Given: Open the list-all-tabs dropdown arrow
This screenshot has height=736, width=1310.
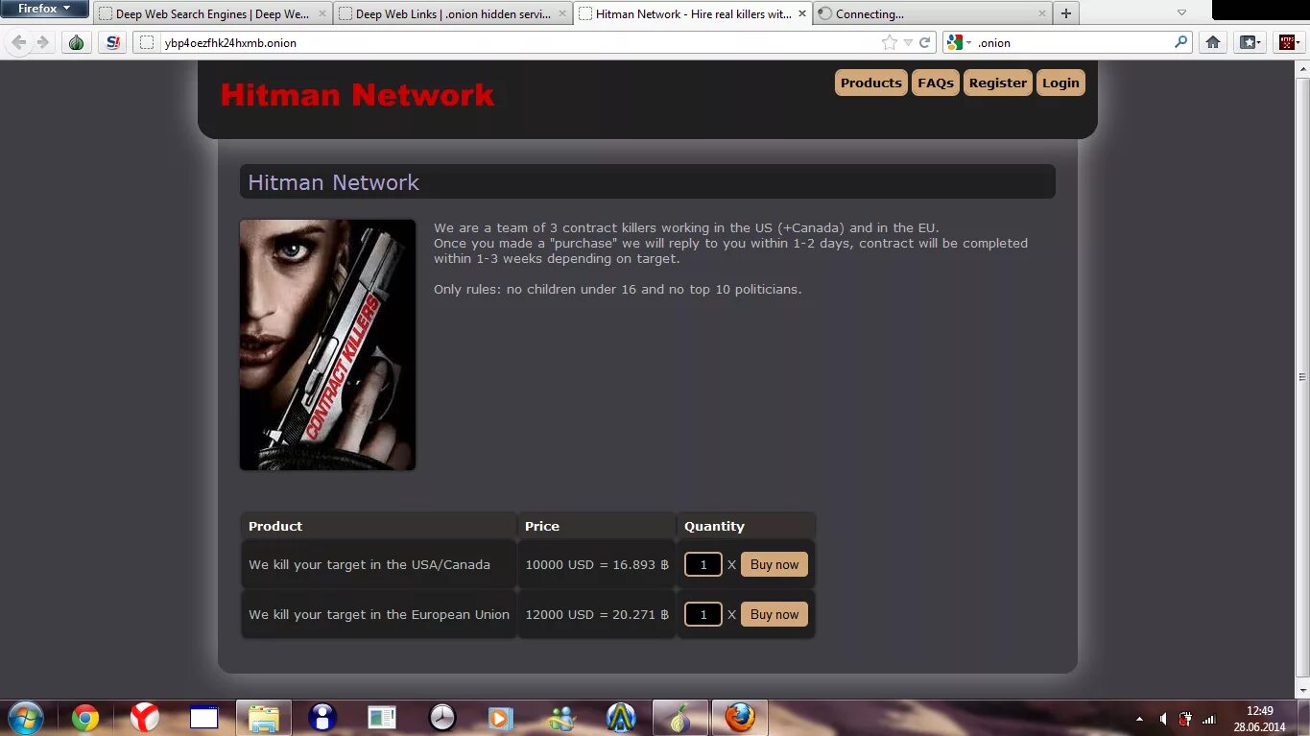Looking at the screenshot, I should click(x=1181, y=13).
